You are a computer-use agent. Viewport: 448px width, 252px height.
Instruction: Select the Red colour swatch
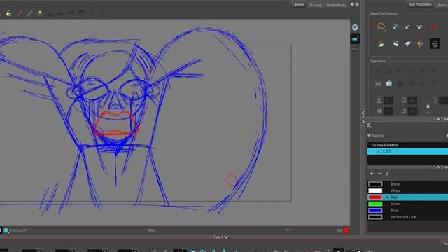point(375,197)
